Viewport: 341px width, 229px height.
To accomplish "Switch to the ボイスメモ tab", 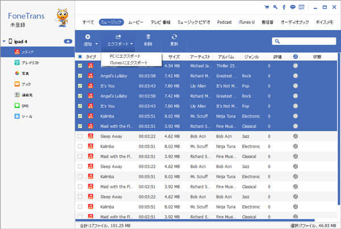I will (x=325, y=22).
